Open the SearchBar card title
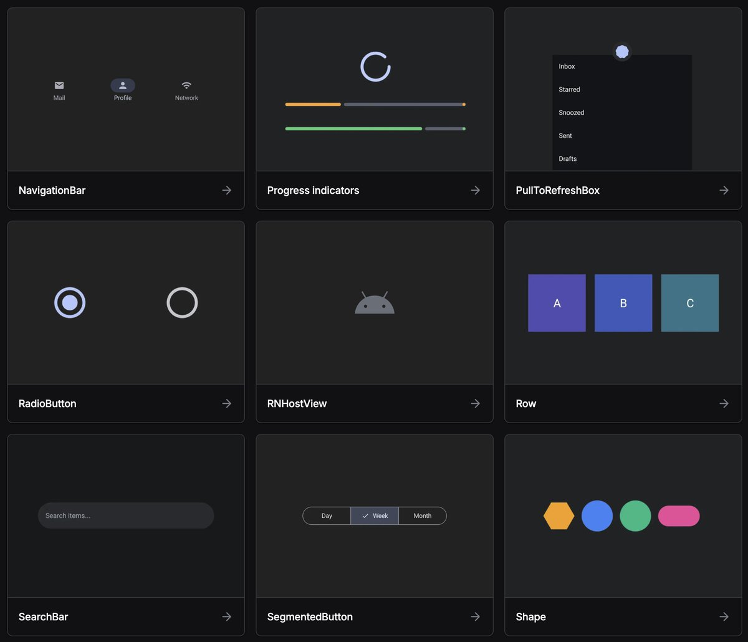748x642 pixels. click(43, 616)
